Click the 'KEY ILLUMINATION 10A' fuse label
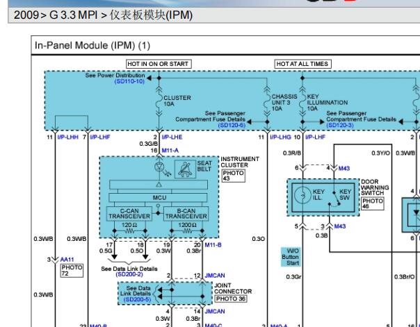 328,103
